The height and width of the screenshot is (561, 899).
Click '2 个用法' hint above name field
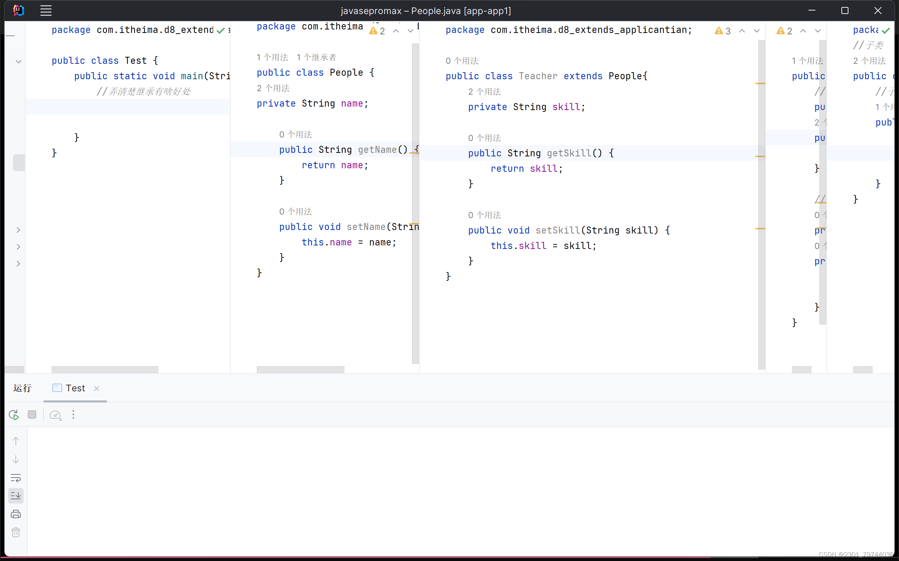click(273, 88)
